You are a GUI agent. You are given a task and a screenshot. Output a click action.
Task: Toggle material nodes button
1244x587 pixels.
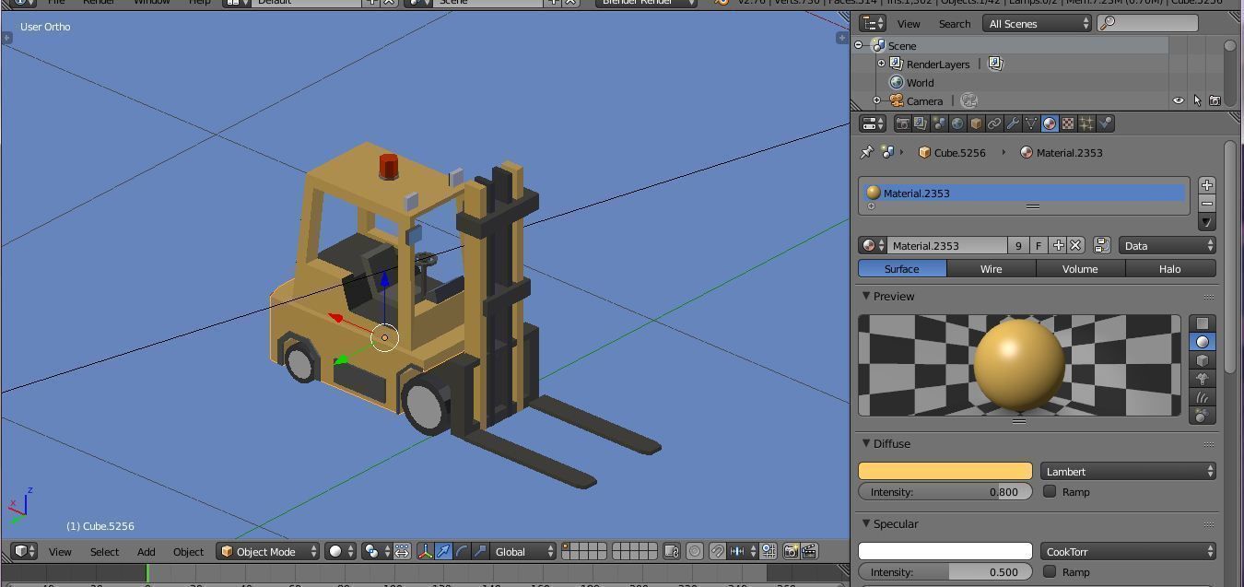click(x=1101, y=246)
